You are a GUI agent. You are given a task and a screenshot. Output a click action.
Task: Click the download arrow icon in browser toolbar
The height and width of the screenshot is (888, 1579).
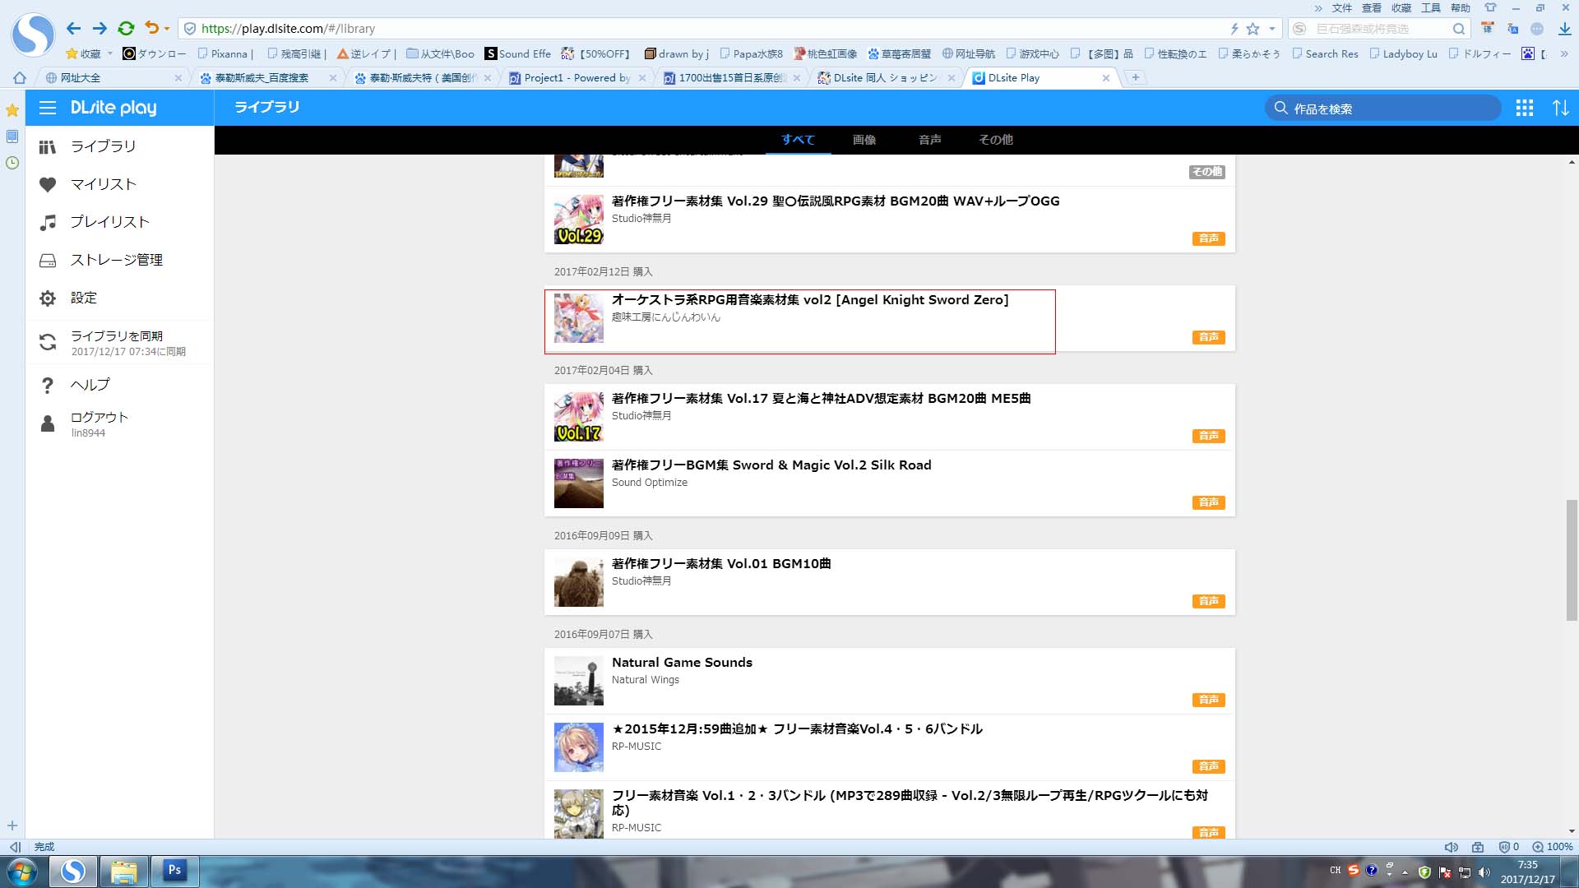click(1564, 29)
